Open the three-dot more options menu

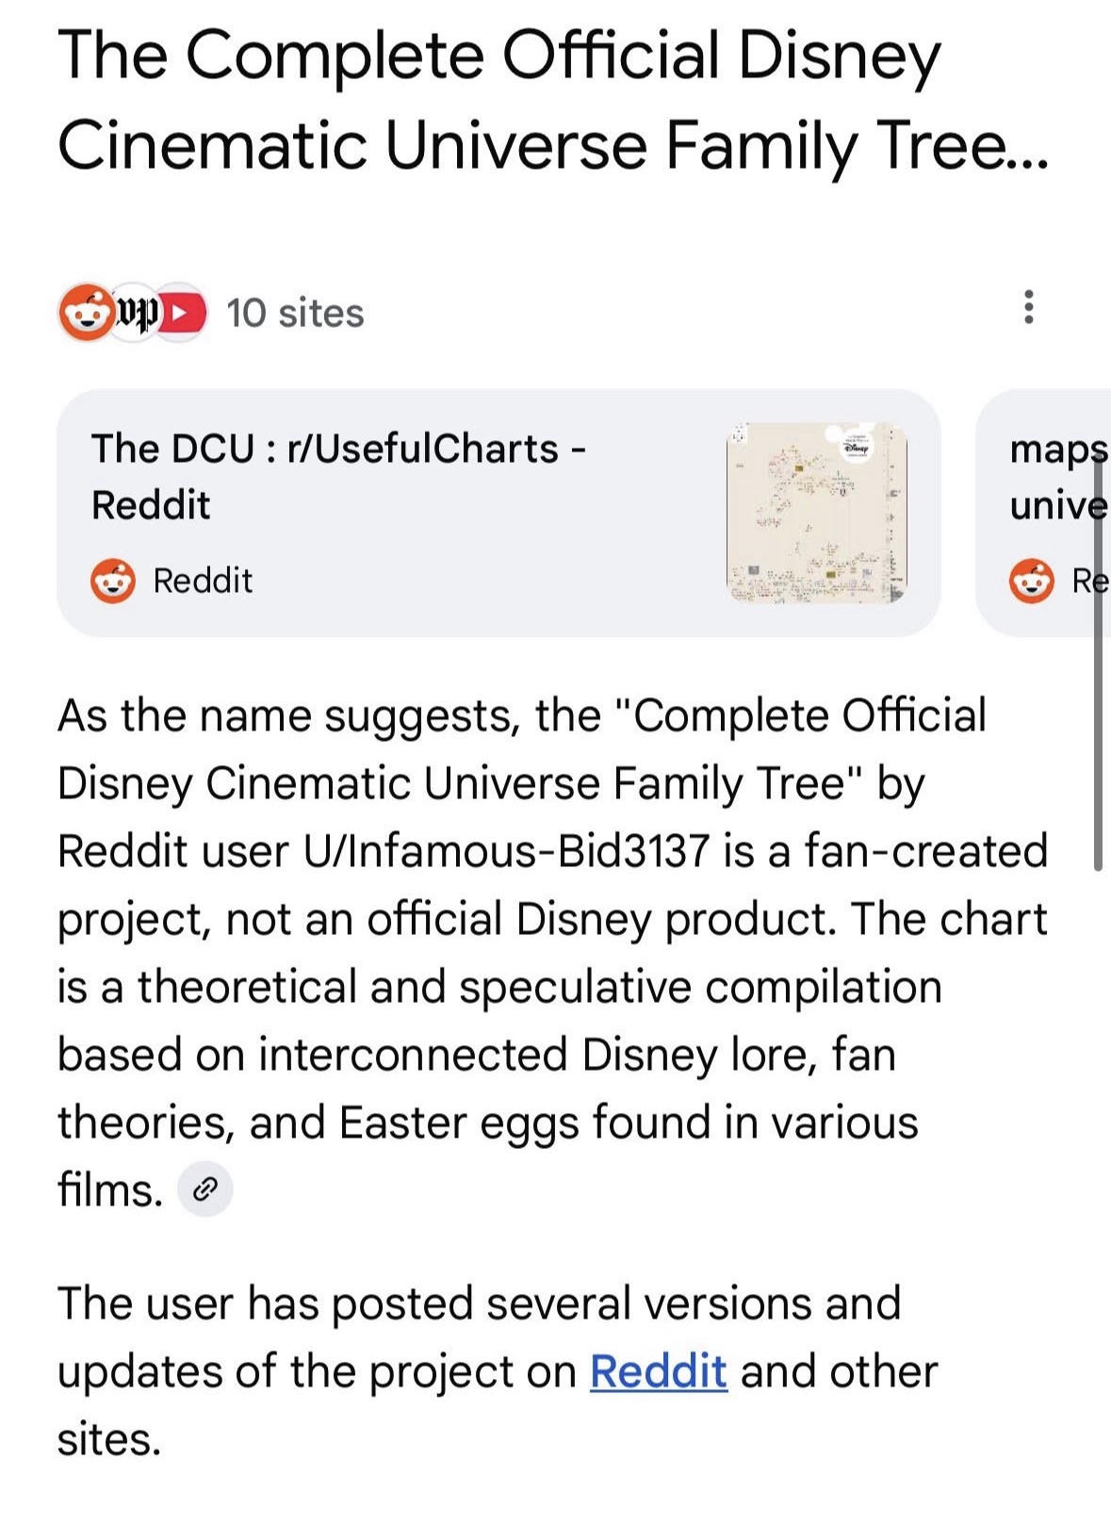[x=1029, y=307]
